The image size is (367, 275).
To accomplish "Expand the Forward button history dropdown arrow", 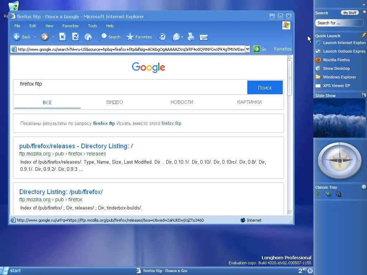I will pos(53,37).
